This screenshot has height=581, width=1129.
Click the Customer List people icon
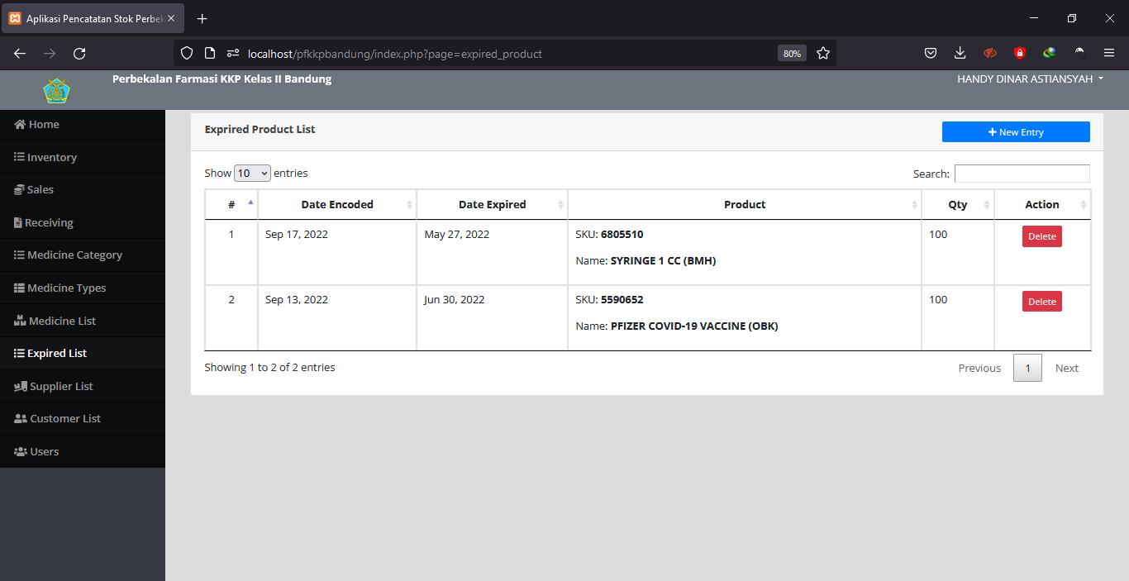(x=21, y=419)
